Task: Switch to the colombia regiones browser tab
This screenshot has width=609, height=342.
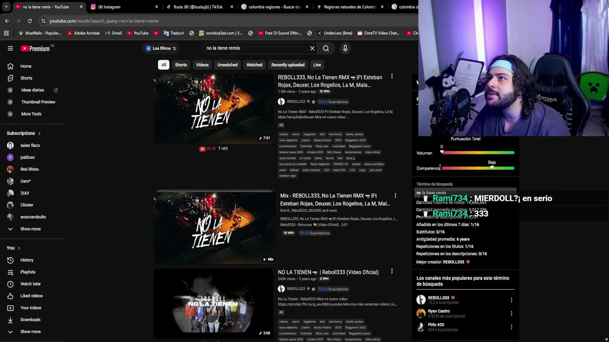Action: (x=274, y=7)
